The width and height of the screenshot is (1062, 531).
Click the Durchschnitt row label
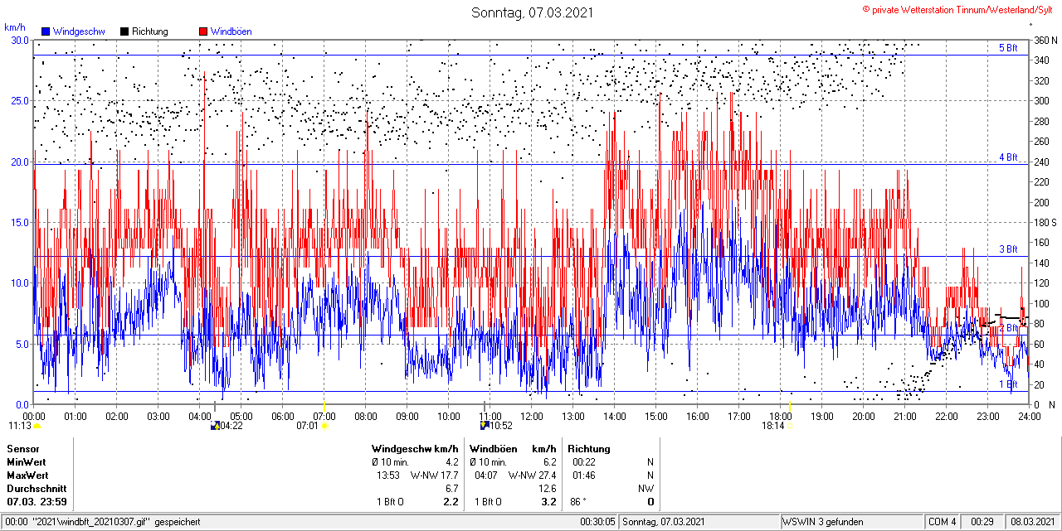pyautogui.click(x=37, y=489)
